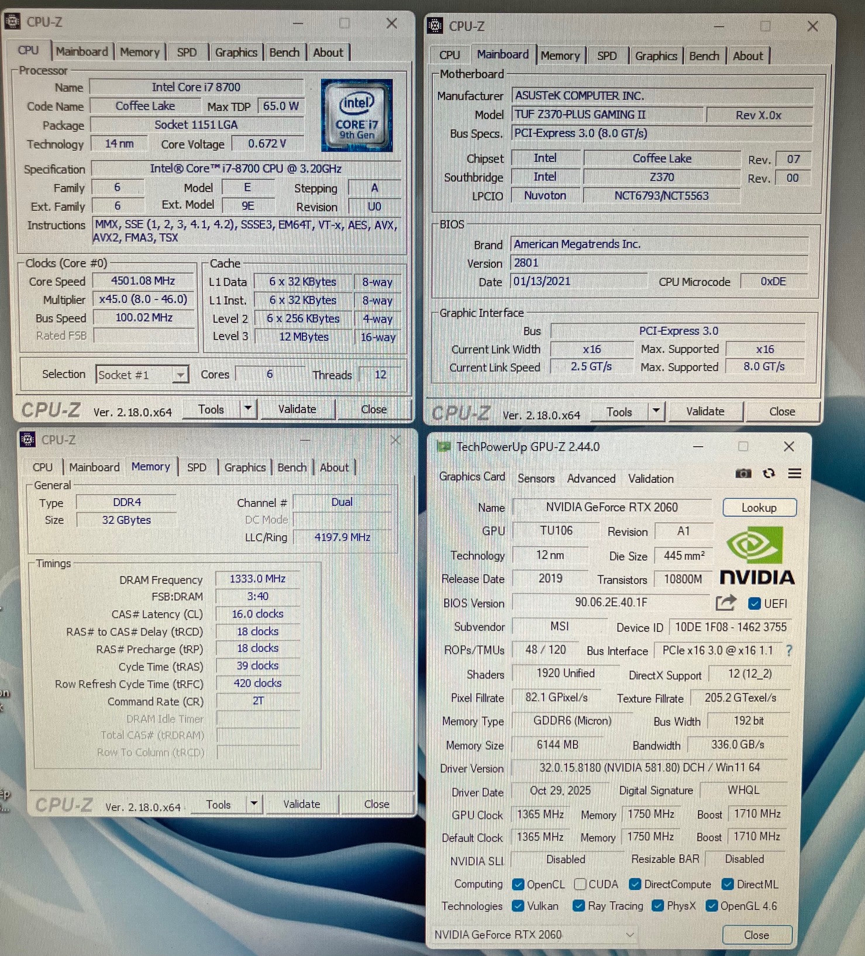Image resolution: width=865 pixels, height=956 pixels.
Task: Click the NVIDIA logo in GPU-Z
Action: tap(757, 555)
